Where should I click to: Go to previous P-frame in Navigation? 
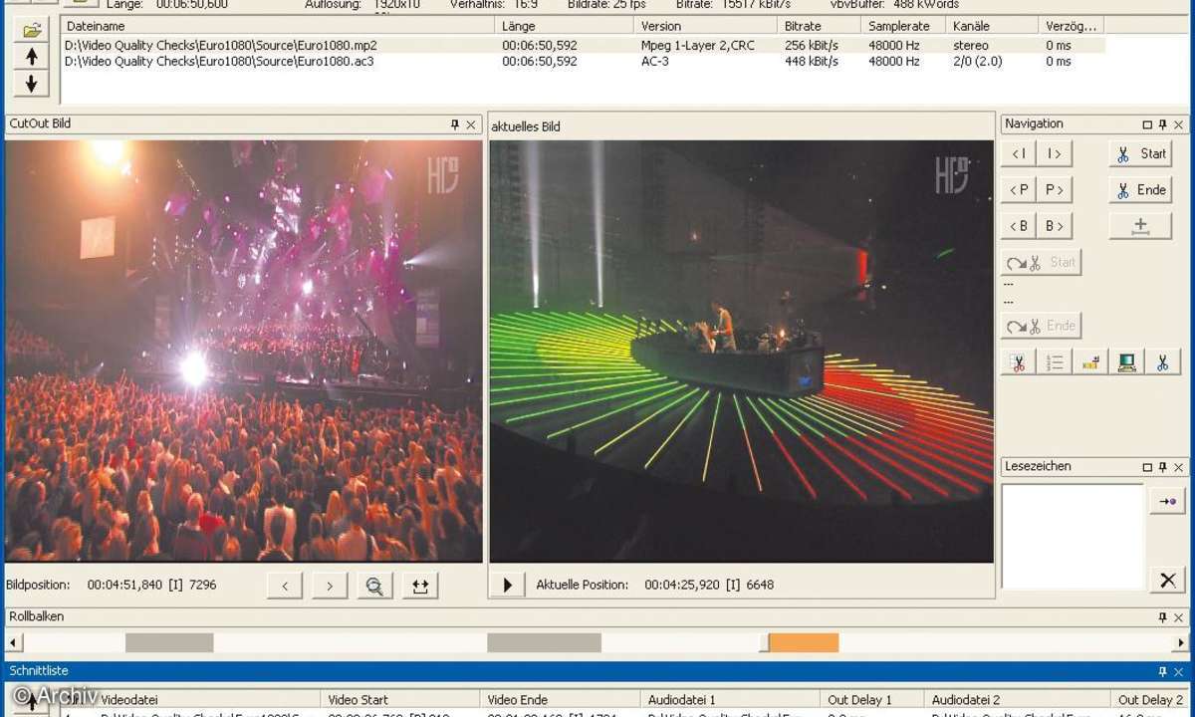click(x=1018, y=189)
